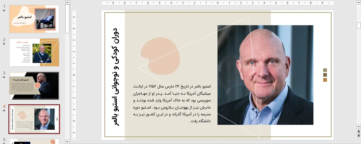
Task: Click the red slide number 4 label
Action: pyautogui.click(x=4, y=106)
